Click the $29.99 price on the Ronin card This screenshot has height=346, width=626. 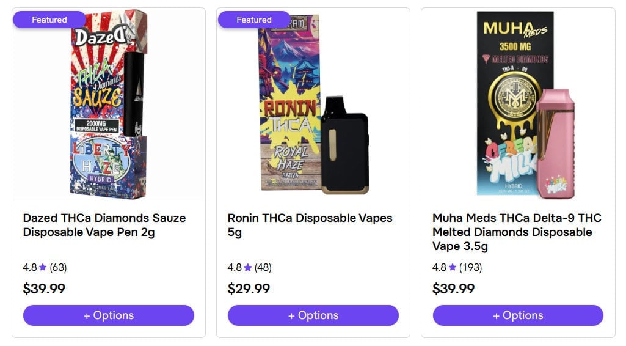[249, 289]
